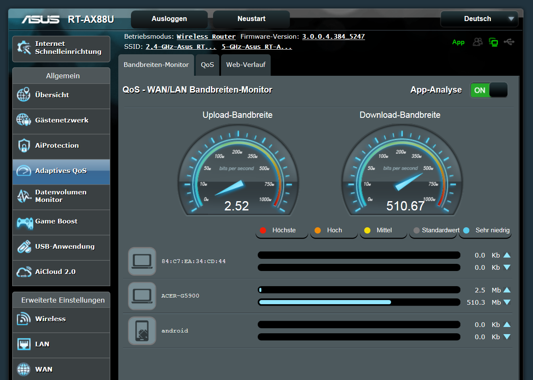Click the USB status icon in header
Screen dimensions: 533x380
pyautogui.click(x=509, y=42)
